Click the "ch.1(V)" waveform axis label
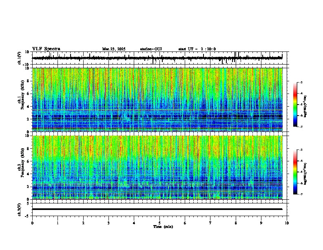Screen dimensions: 323x250 20,58
